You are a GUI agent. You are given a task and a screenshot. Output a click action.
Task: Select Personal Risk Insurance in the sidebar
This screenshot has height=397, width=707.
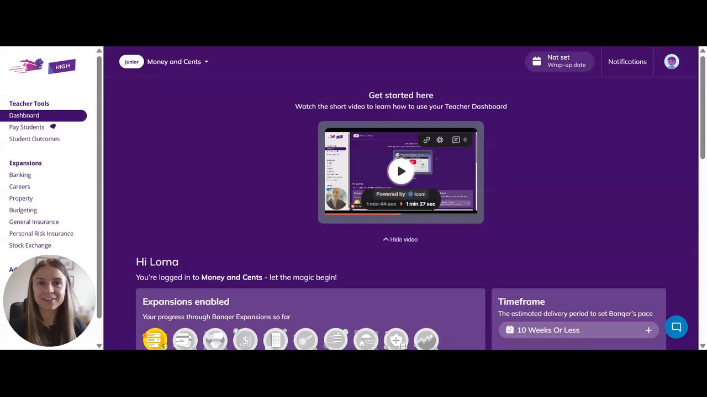point(41,234)
